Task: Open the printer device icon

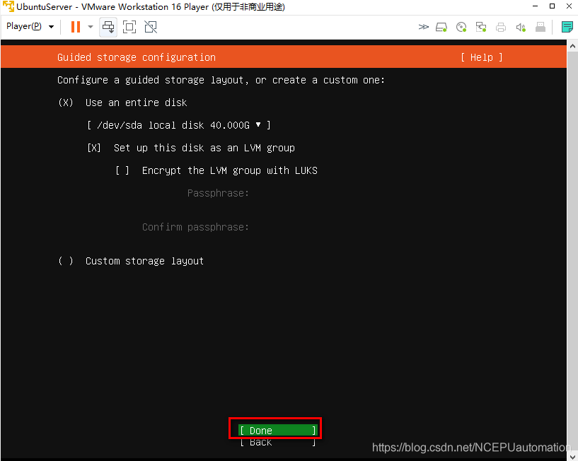Action: tap(501, 27)
